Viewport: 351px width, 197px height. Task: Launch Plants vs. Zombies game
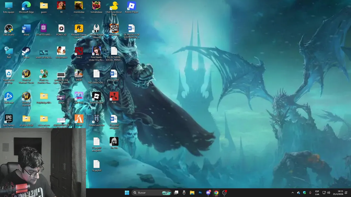click(44, 77)
